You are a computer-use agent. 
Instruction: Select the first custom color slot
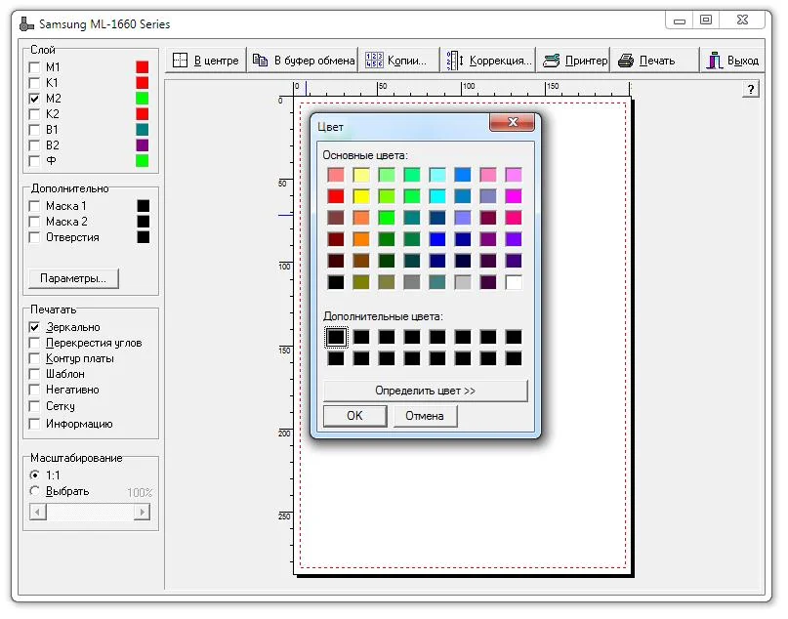pyautogui.click(x=336, y=337)
